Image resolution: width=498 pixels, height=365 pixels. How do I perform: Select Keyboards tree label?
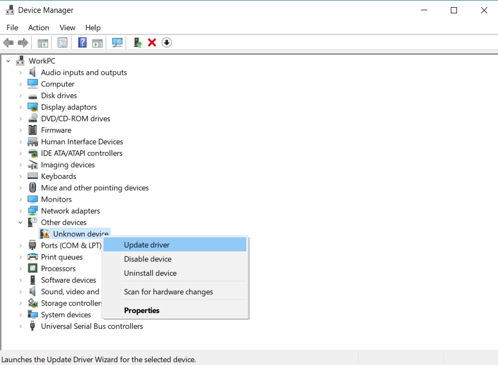point(58,176)
